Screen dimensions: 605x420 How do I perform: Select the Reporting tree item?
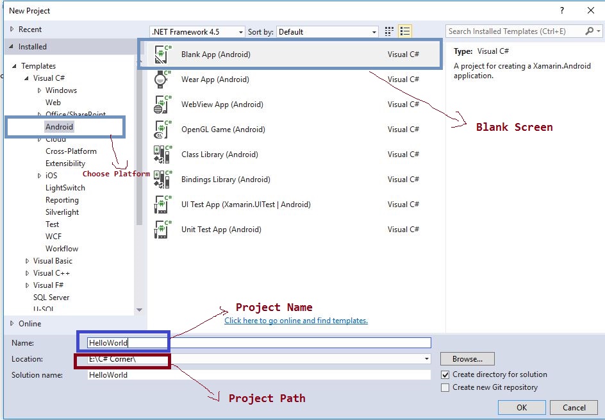(x=62, y=200)
